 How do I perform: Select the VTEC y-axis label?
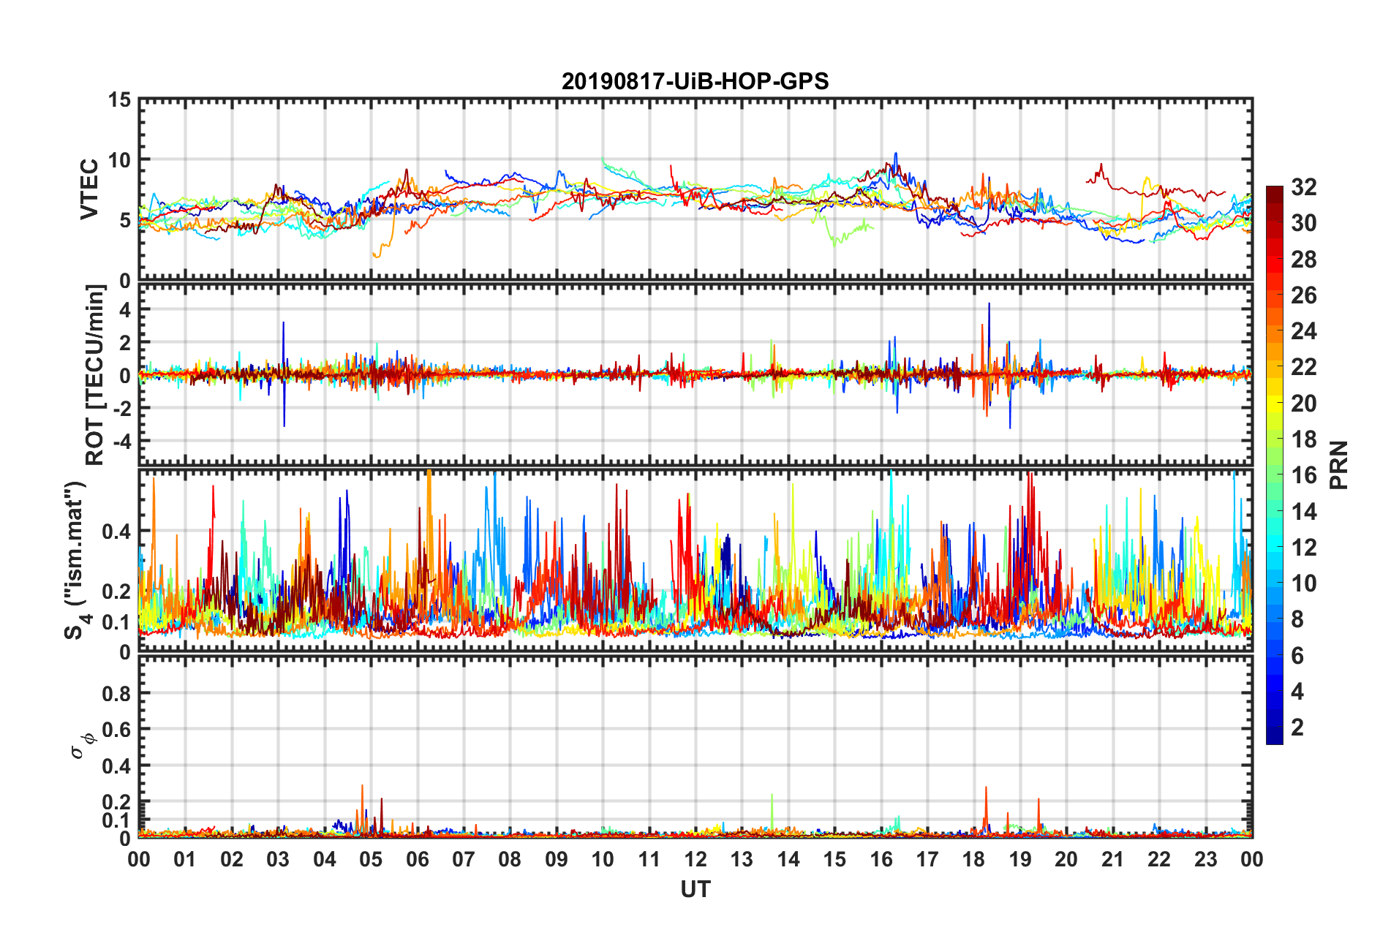tap(89, 189)
